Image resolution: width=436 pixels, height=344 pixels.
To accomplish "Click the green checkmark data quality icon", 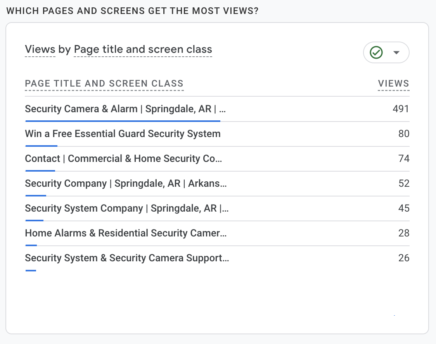I will pos(376,52).
